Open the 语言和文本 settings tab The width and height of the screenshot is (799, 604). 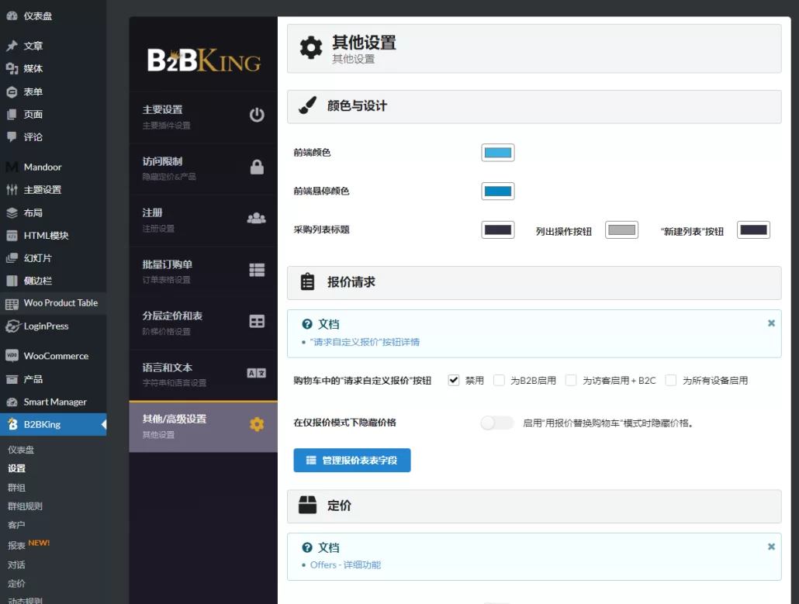[x=203, y=375]
